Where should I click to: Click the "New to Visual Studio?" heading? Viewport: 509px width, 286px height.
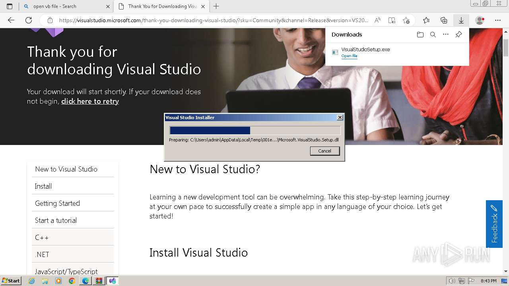[x=205, y=169]
